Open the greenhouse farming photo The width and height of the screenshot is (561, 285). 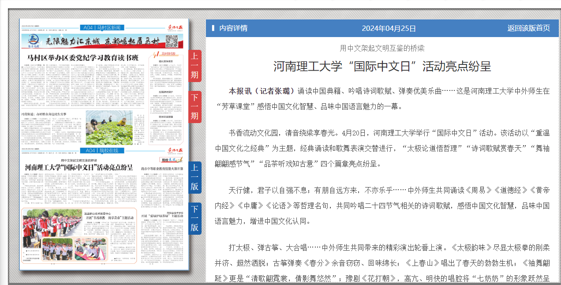(x=109, y=127)
